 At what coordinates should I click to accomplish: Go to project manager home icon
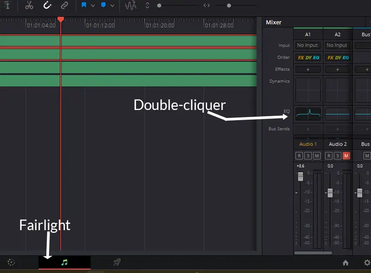pyautogui.click(x=345, y=263)
